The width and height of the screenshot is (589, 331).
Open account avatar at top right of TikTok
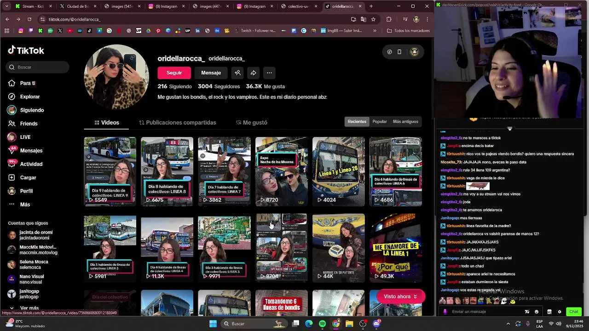coord(414,52)
